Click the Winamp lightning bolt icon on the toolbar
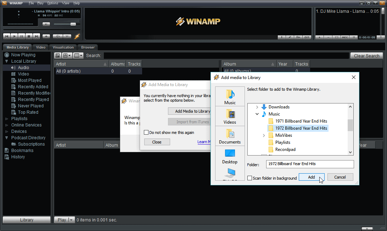The height and width of the screenshot is (231, 387). (x=77, y=36)
